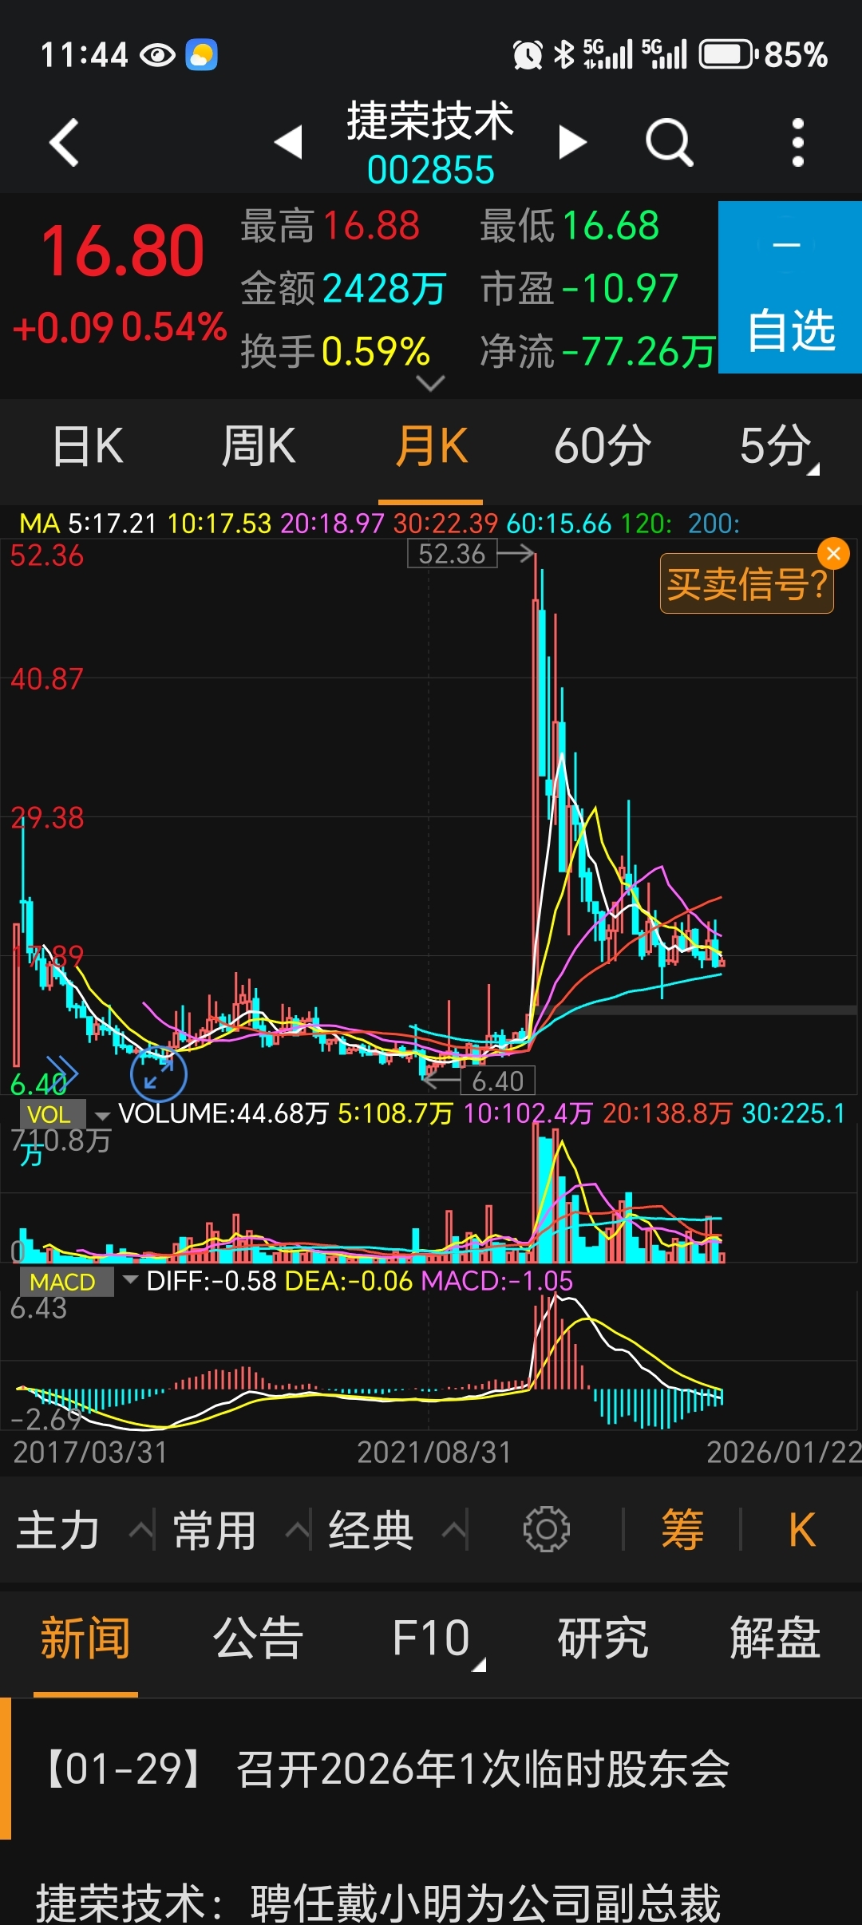Open the stock search magnifier
This screenshot has height=1925, width=862.
[x=669, y=143]
